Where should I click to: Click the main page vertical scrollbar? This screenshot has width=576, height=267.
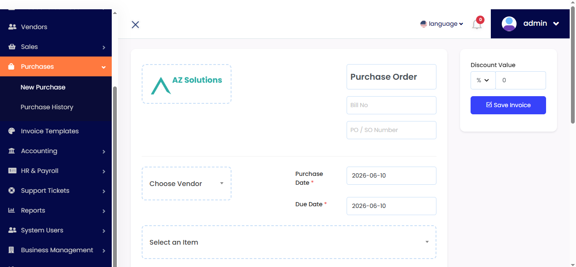[x=573, y=65]
